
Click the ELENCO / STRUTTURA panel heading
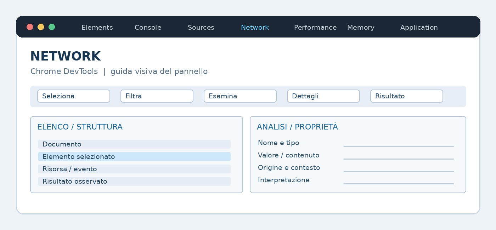pyautogui.click(x=80, y=127)
